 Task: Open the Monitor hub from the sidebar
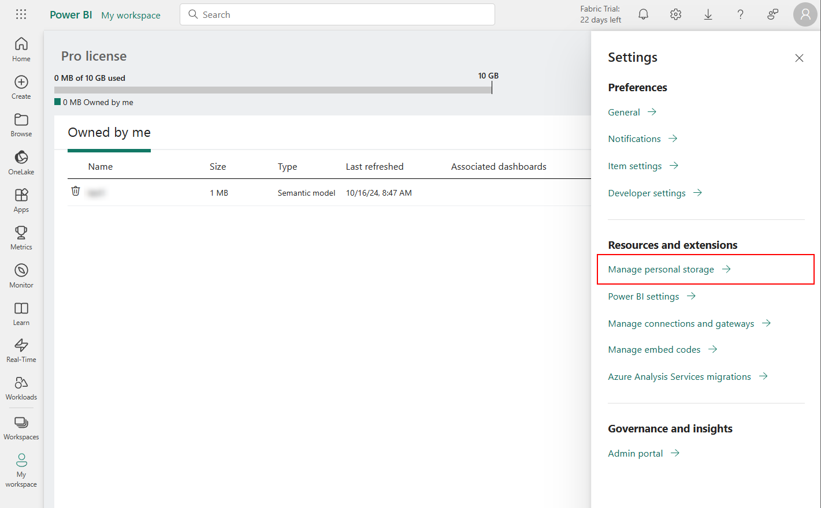(x=21, y=273)
